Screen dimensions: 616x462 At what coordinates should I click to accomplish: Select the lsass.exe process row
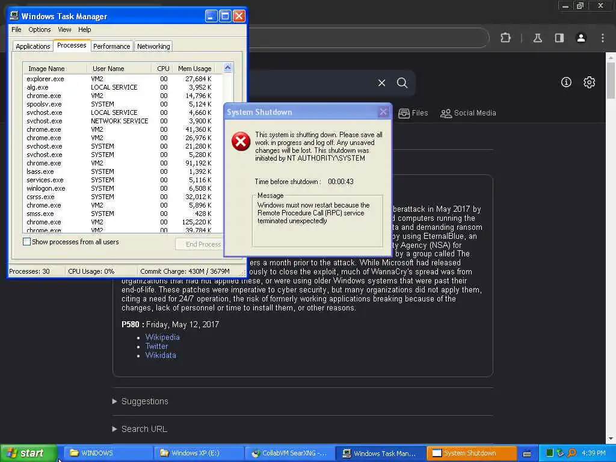coord(123,171)
